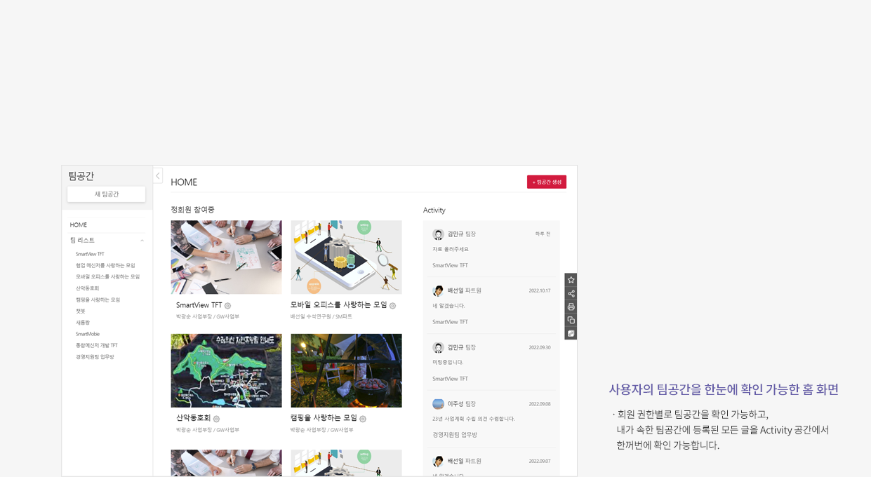Click activity message 자료 올려주세요
Viewport: 871px width, 477px height.
[451, 249]
